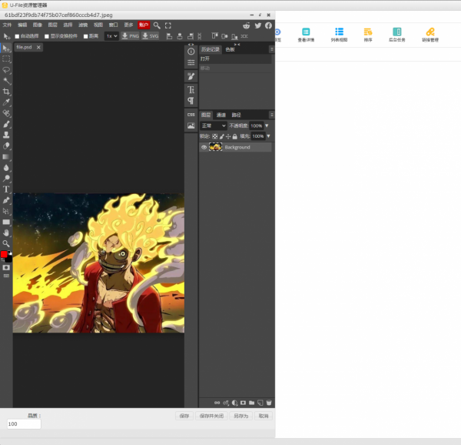Open the blend mode 正常 dropdown

(x=214, y=125)
